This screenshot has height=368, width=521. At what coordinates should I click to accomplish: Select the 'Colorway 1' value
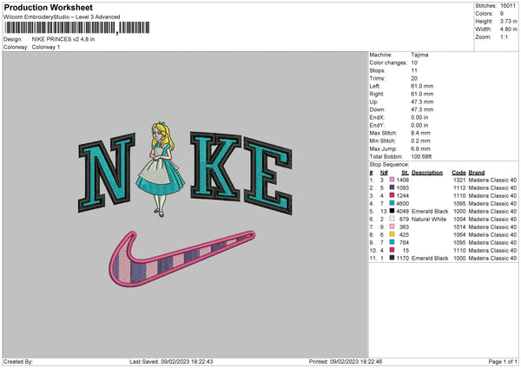click(46, 47)
